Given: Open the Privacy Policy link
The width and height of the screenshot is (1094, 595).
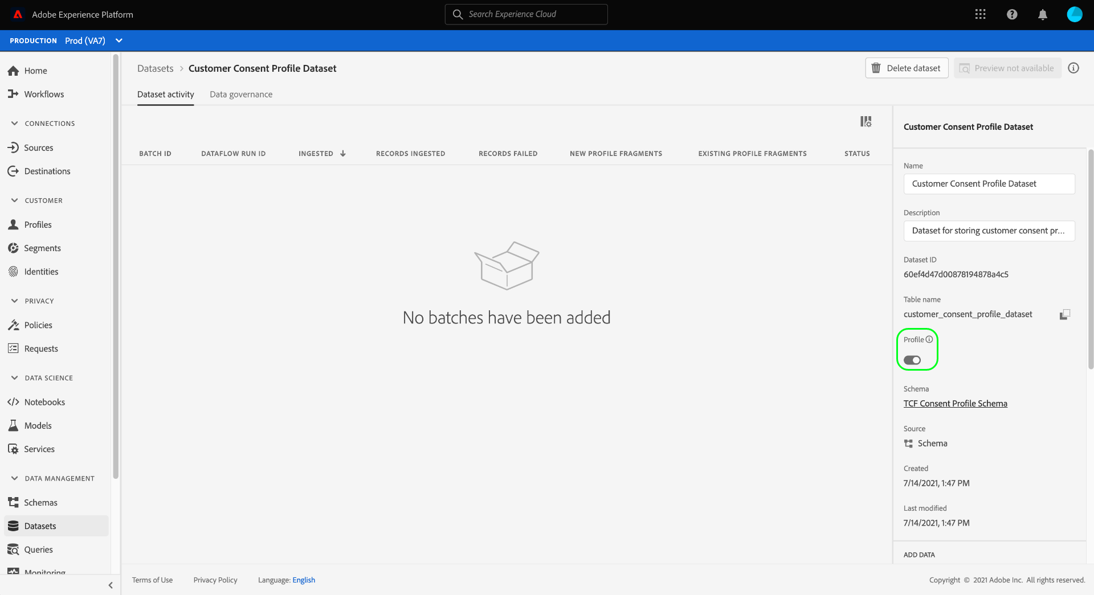Looking at the screenshot, I should tap(215, 580).
